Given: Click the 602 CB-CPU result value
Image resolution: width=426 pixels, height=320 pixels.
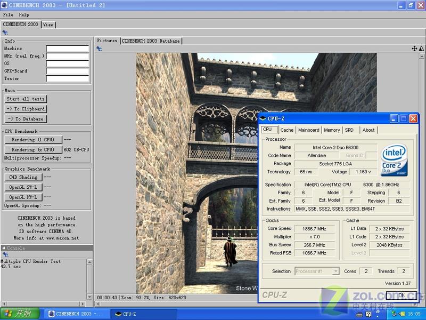Looking at the screenshot, I should [x=76, y=150].
